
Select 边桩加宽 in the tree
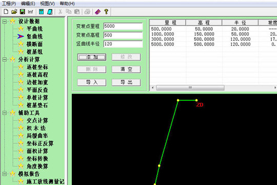coord(37,82)
